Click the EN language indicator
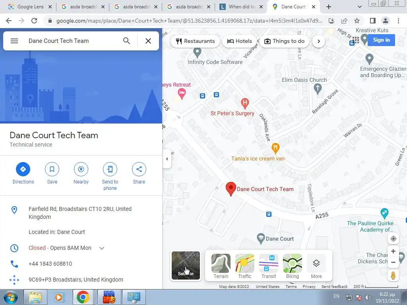407x305 pixels. pos(336,296)
